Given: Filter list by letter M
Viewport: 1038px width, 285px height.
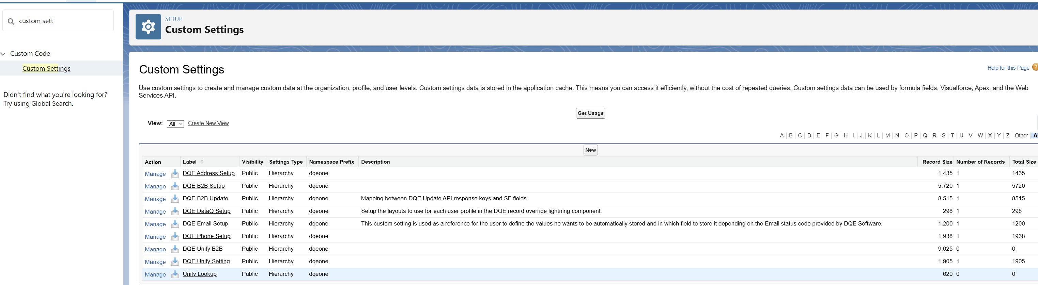Looking at the screenshot, I should click(x=887, y=136).
